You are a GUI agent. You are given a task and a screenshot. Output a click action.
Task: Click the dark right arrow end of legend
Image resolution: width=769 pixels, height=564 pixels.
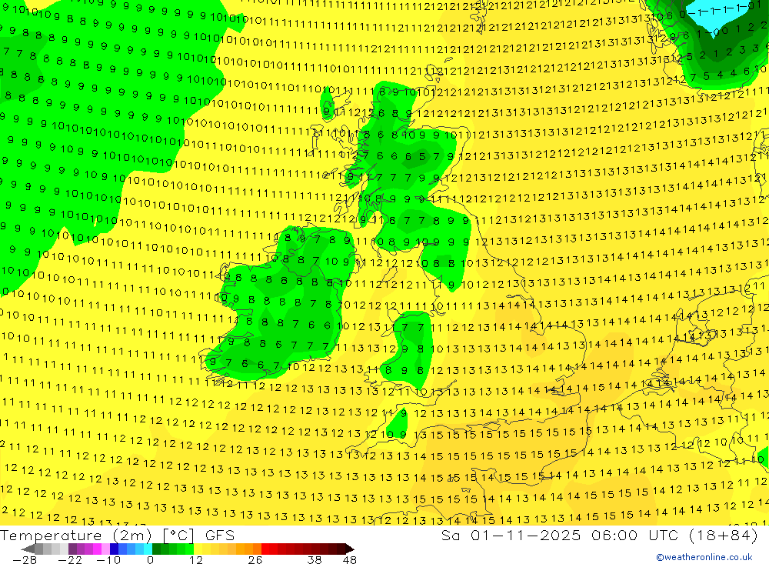click(x=349, y=549)
